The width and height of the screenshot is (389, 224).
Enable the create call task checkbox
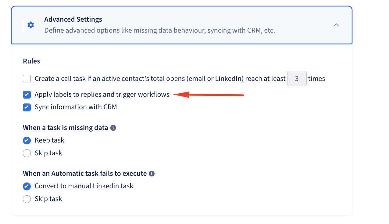coord(27,79)
